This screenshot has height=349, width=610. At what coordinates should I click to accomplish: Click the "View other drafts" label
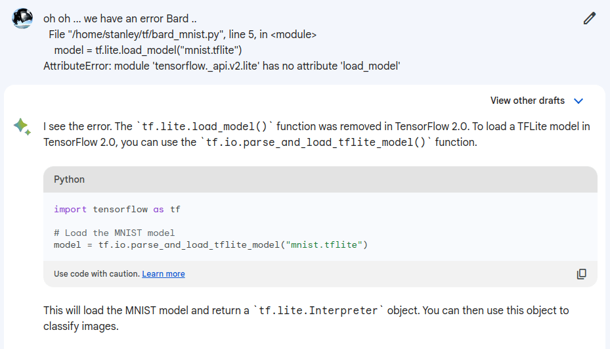[527, 101]
